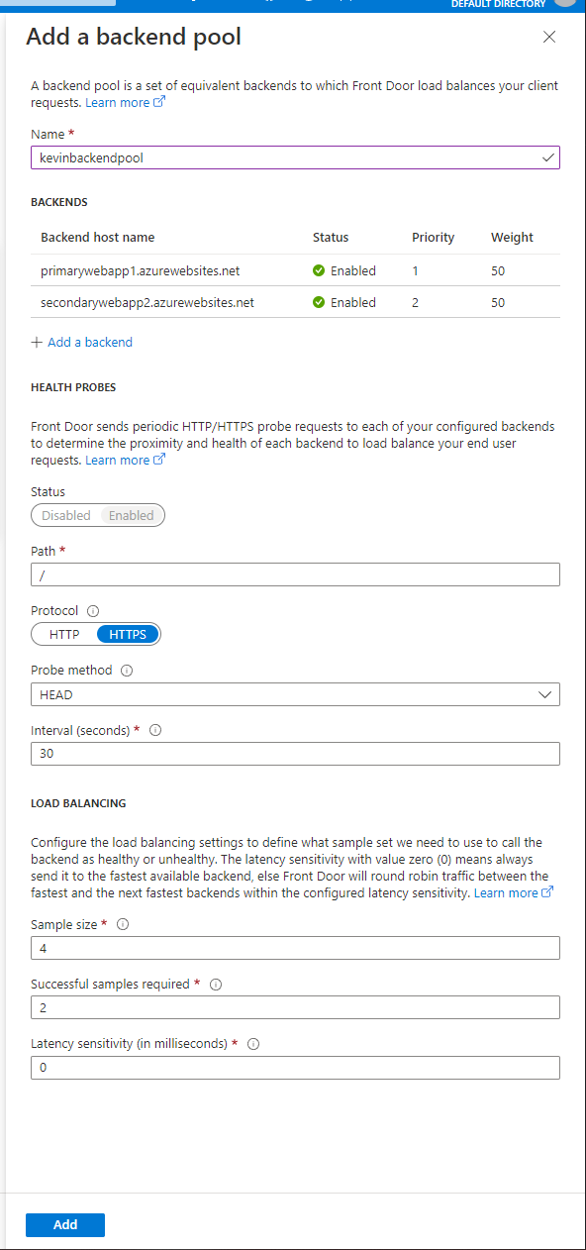Click the Add button to create the pool

(x=64, y=1224)
